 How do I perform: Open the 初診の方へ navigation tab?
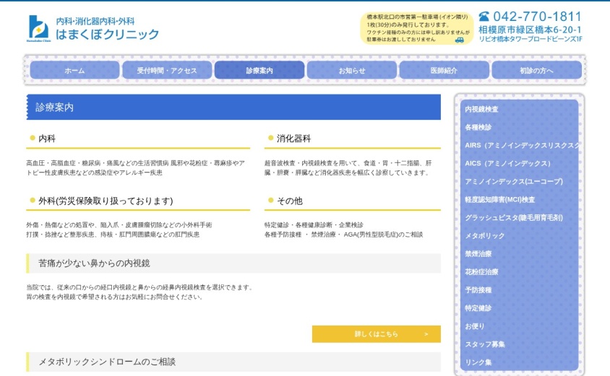pos(536,70)
